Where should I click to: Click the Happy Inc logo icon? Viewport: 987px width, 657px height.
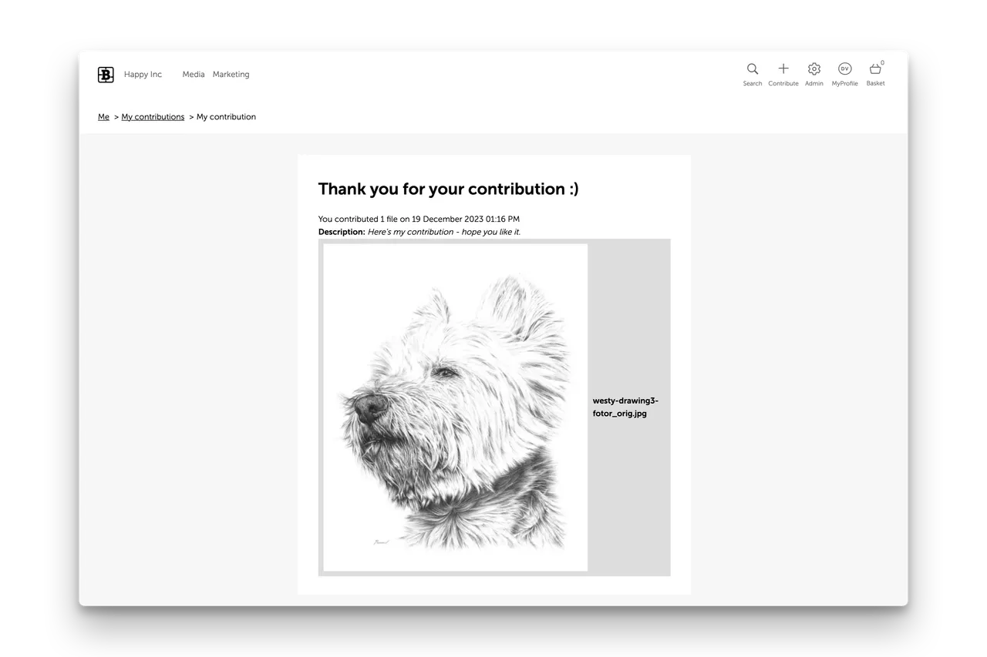pyautogui.click(x=106, y=75)
